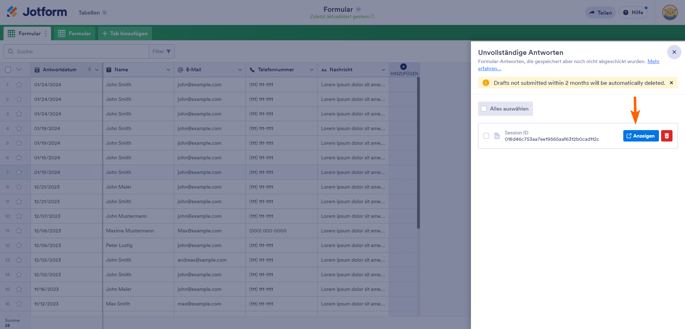Click the session ID hash text
This screenshot has height=329, width=685.
[552, 139]
